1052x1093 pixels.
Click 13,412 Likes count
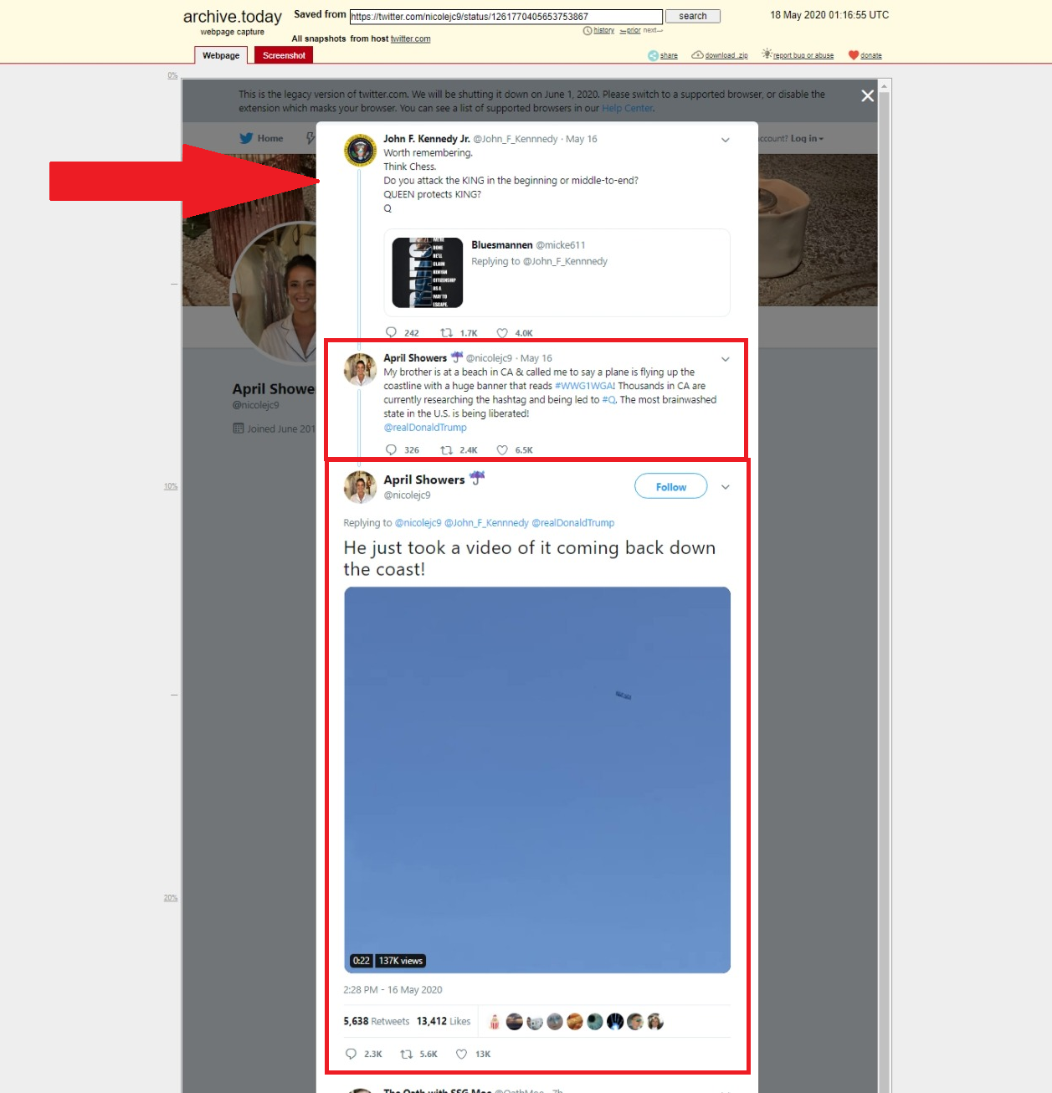[x=444, y=1021]
